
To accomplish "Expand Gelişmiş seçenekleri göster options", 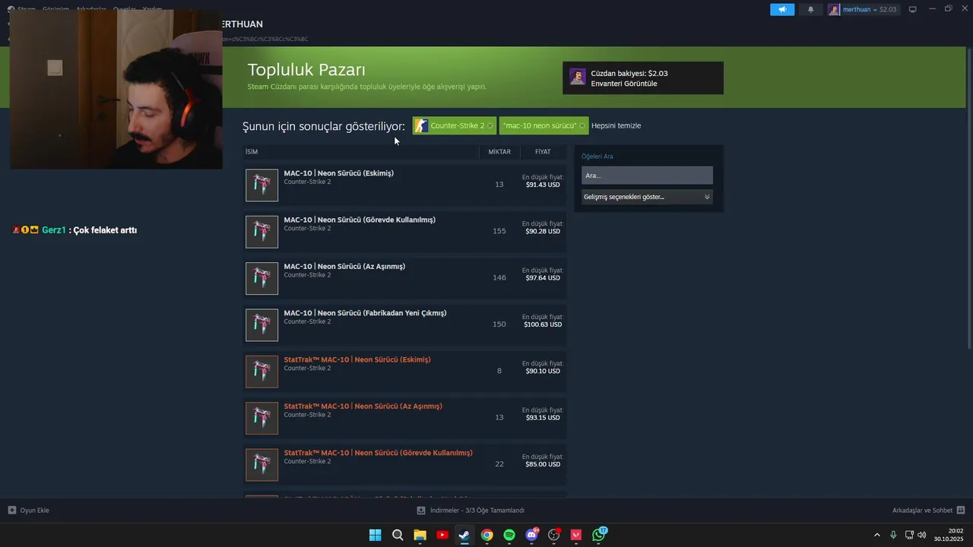I will coord(647,197).
